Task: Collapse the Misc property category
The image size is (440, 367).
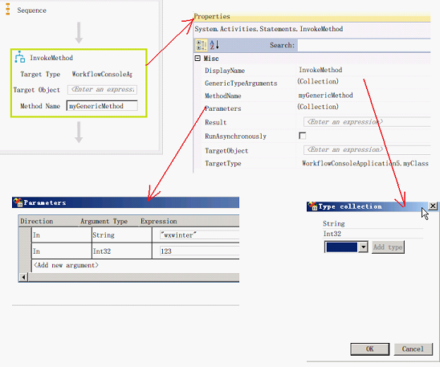Action: click(198, 58)
